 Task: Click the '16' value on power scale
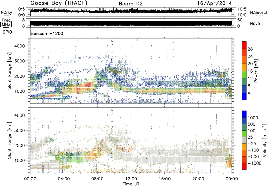[x=250, y=71]
